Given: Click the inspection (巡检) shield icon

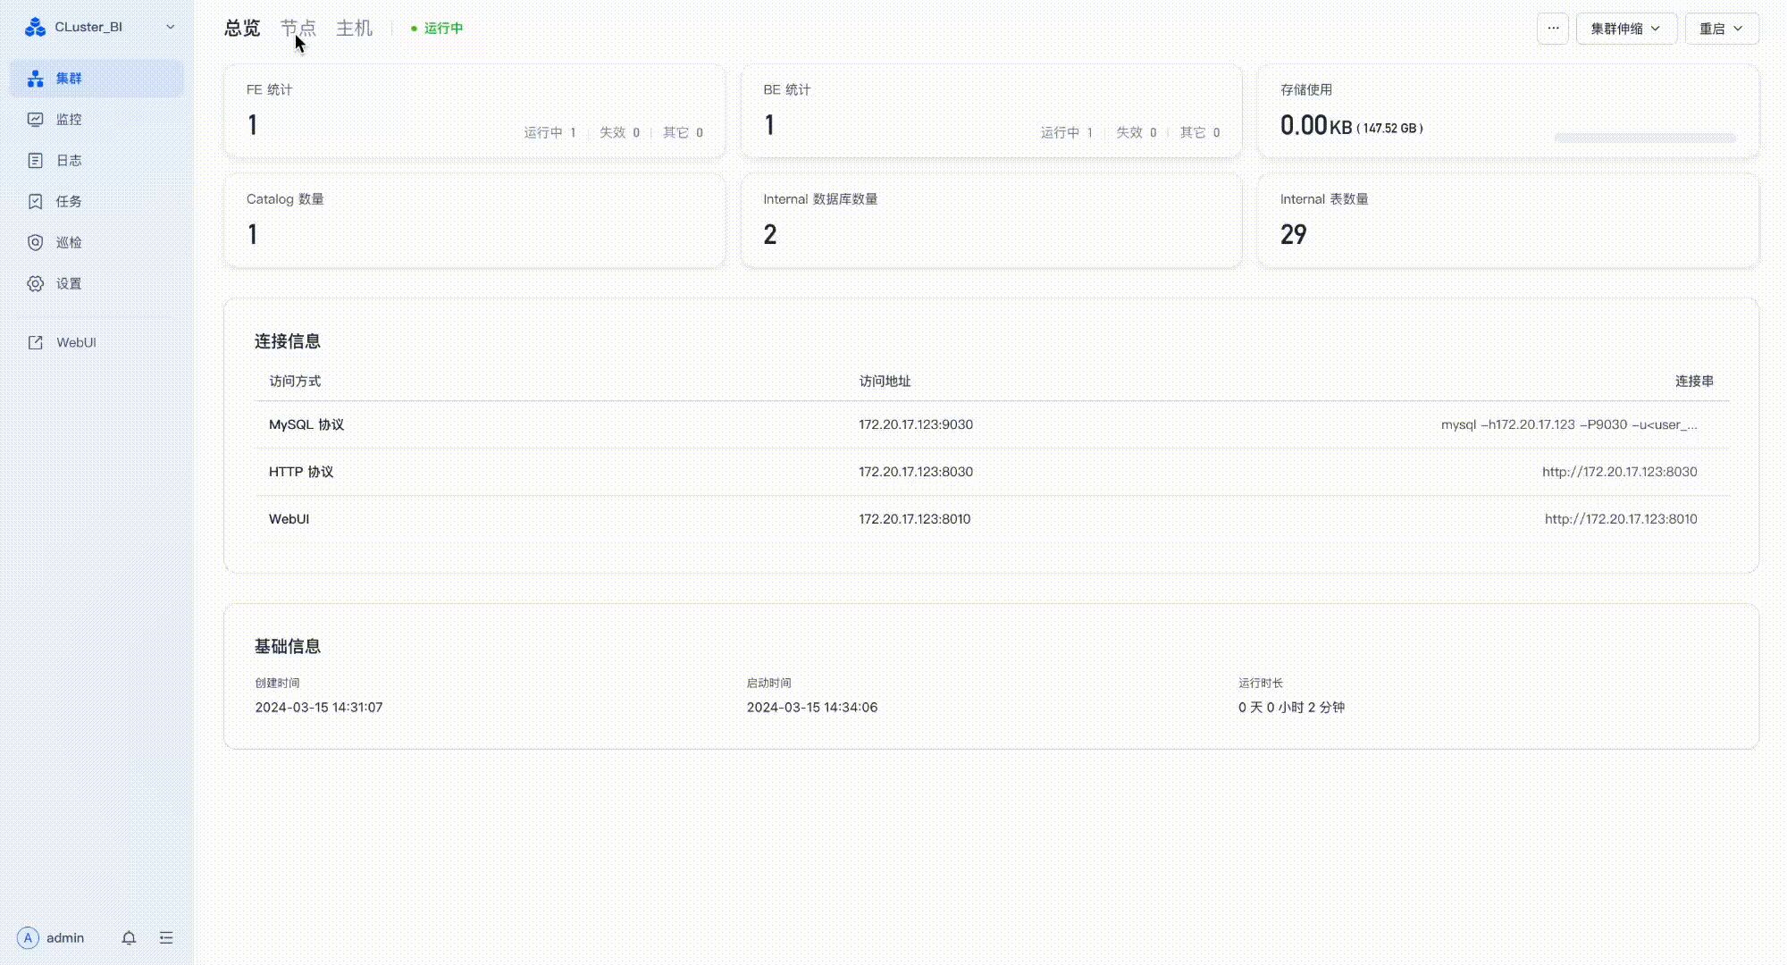Looking at the screenshot, I should tap(36, 243).
